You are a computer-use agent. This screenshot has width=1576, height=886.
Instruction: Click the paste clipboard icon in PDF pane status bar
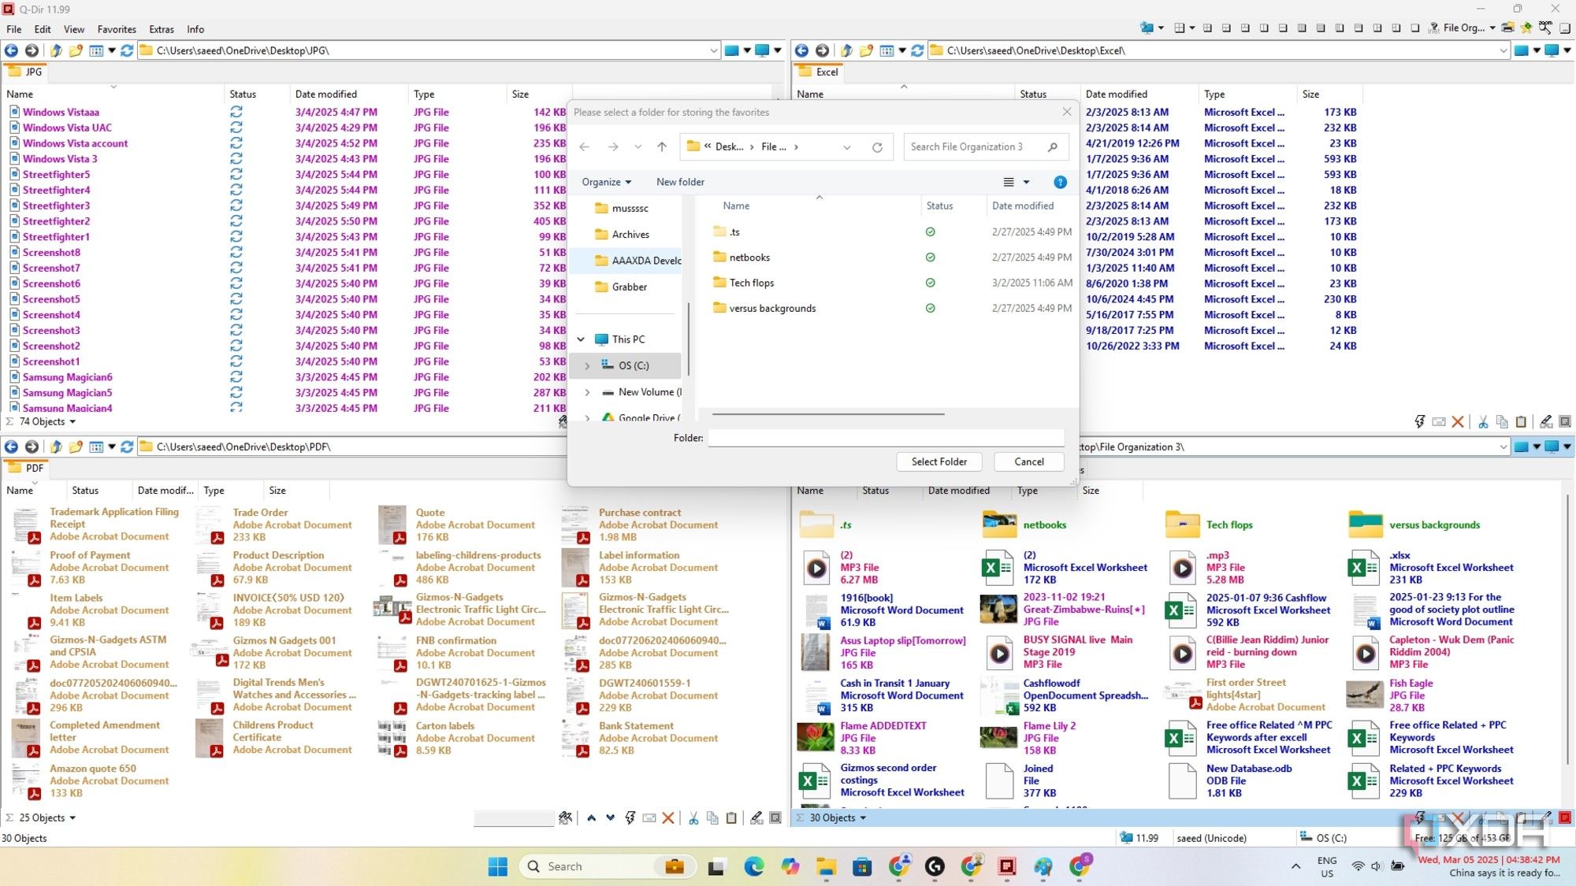click(731, 817)
